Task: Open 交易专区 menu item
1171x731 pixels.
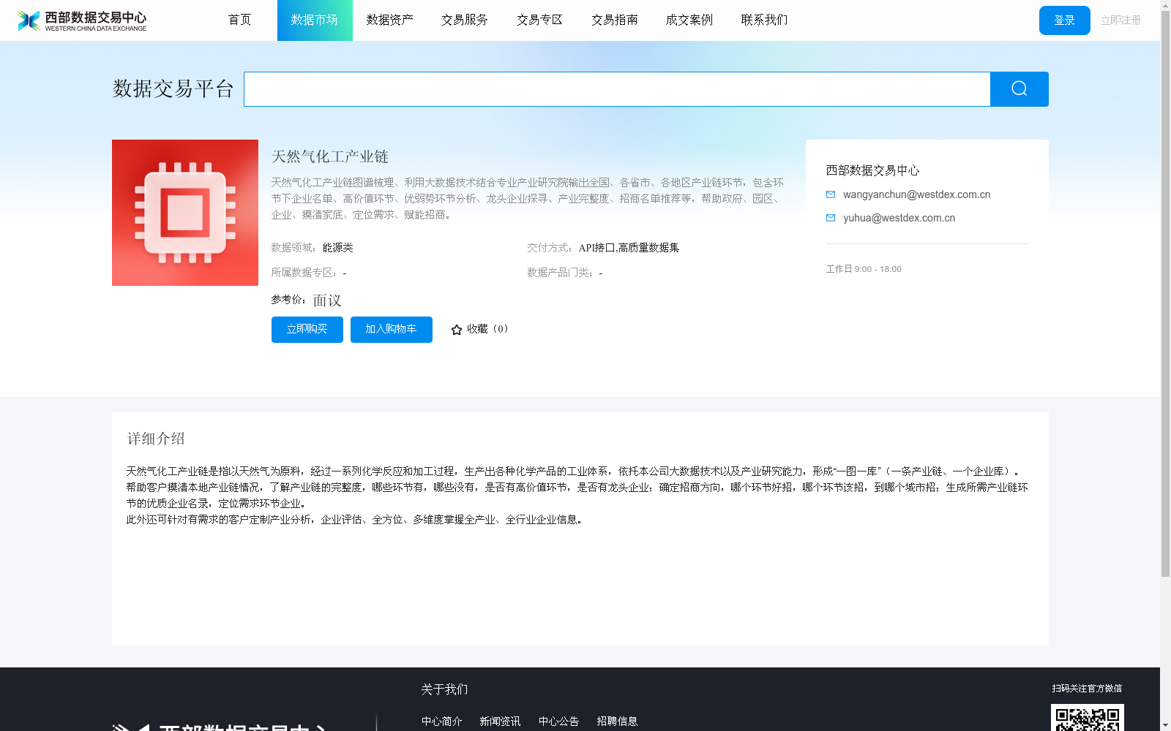Action: pyautogui.click(x=539, y=20)
